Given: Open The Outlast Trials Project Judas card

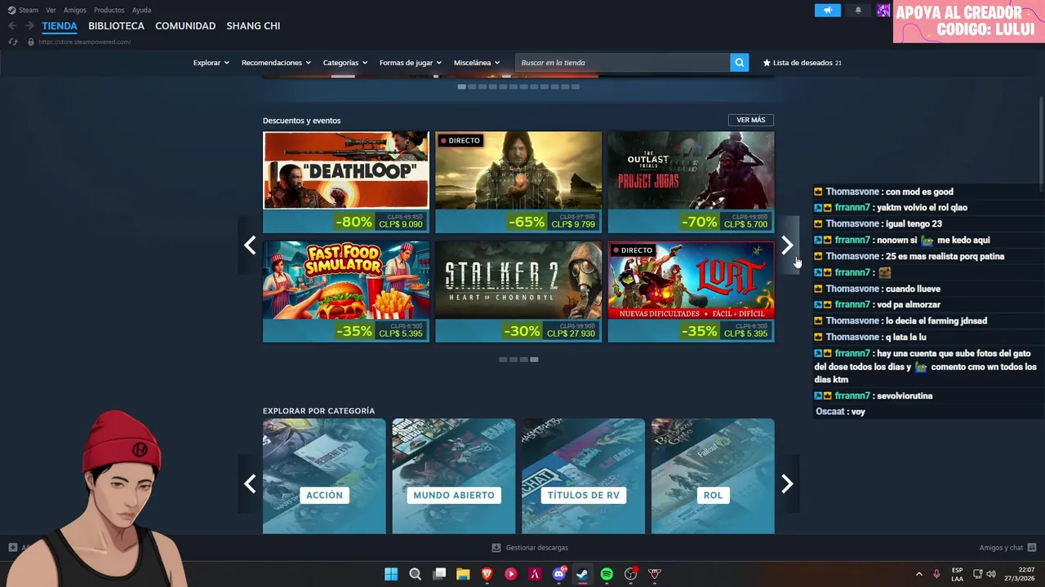Looking at the screenshot, I should point(691,183).
